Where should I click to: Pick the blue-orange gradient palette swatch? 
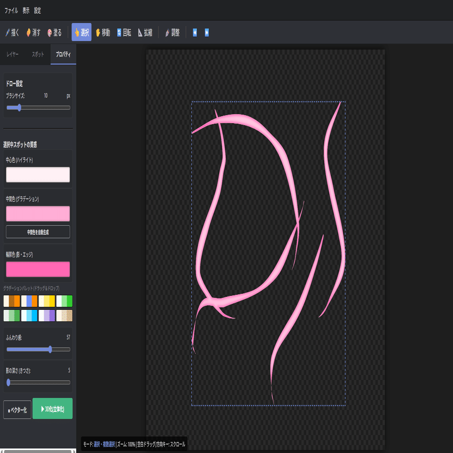(29, 301)
